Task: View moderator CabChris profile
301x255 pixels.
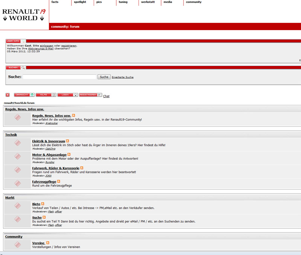Action: pos(50,149)
